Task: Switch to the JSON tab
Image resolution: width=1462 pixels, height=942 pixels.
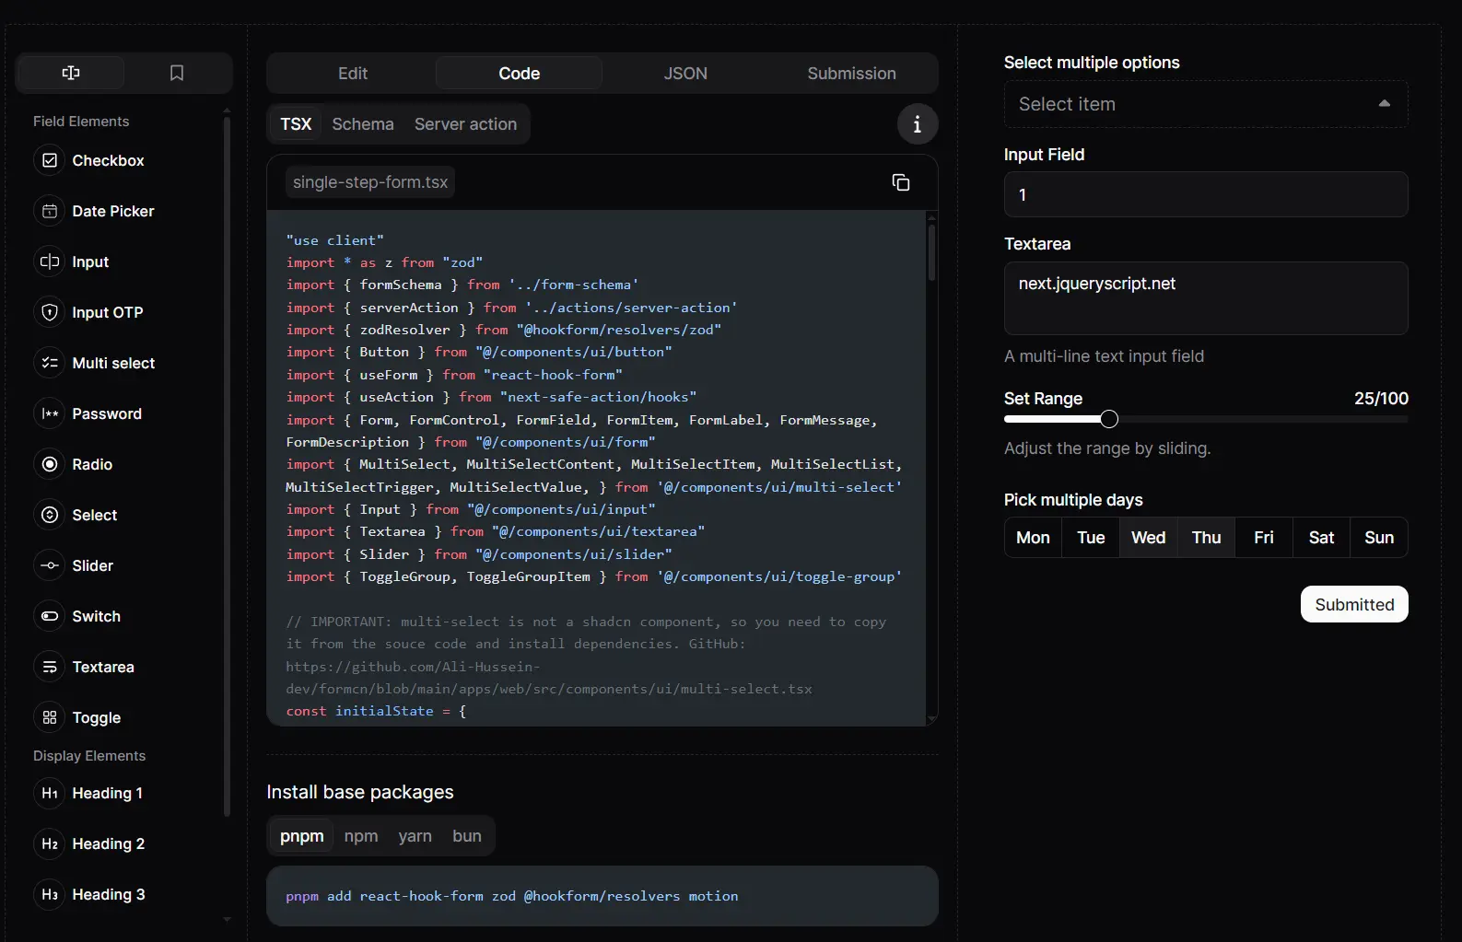Action: (x=685, y=74)
